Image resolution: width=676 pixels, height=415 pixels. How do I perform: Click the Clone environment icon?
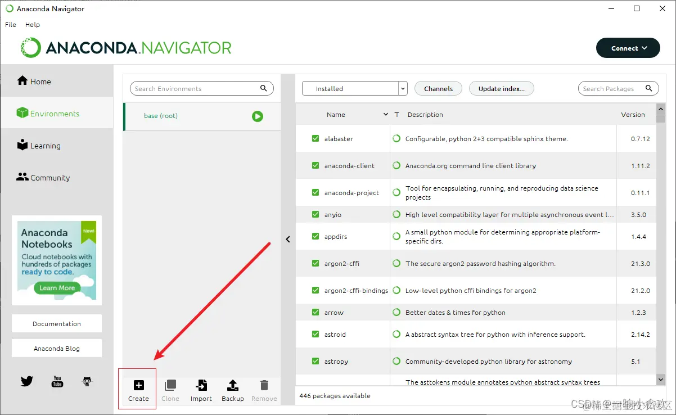pyautogui.click(x=170, y=385)
